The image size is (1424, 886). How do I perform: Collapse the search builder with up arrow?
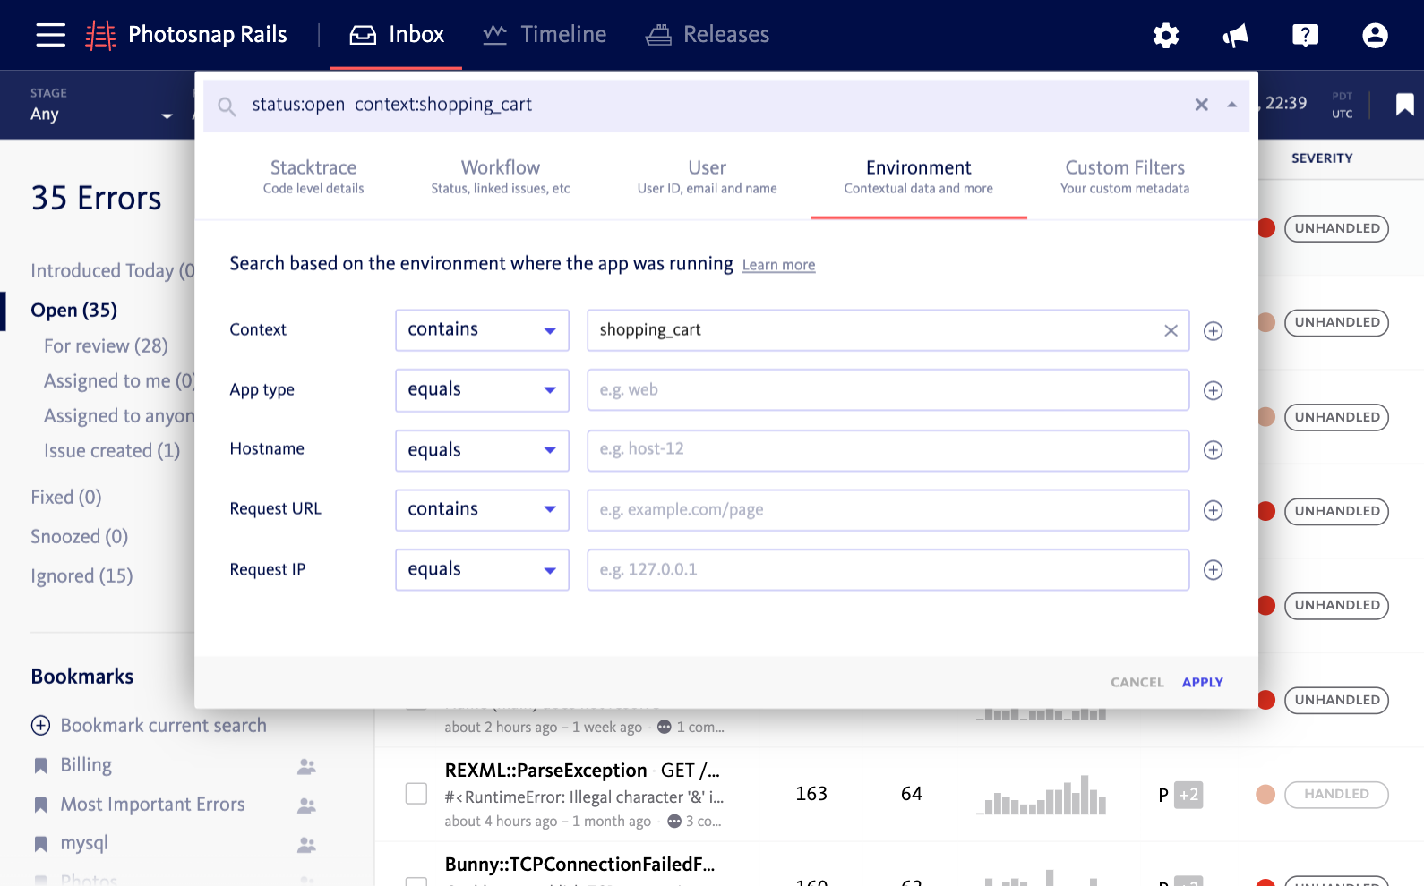click(x=1232, y=105)
